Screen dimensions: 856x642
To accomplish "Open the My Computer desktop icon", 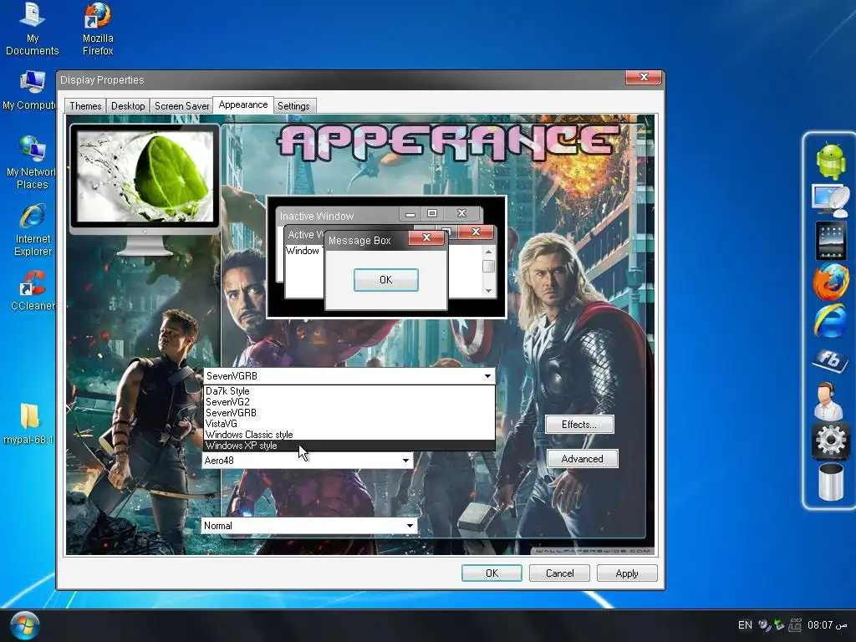I will point(30,90).
